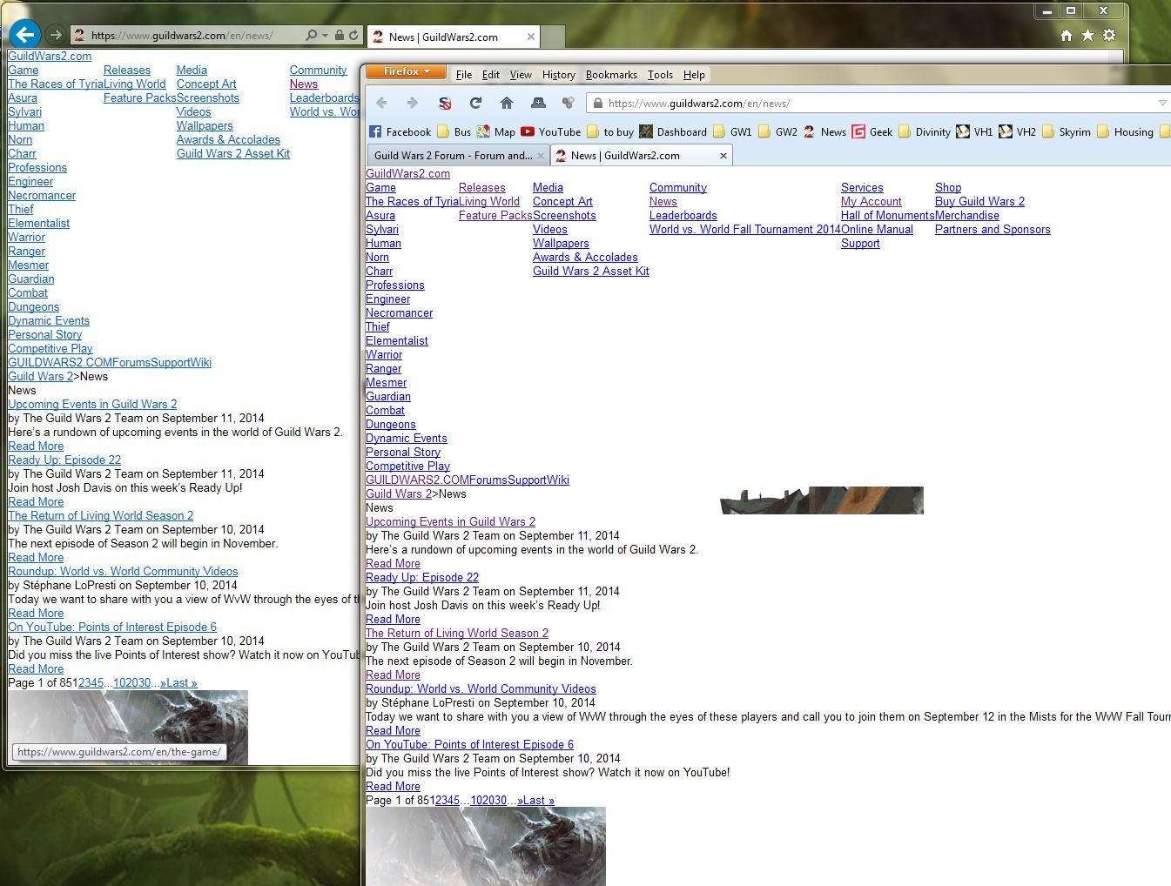Open the GW1 bookmark folder
This screenshot has height=886, width=1171.
click(x=732, y=132)
